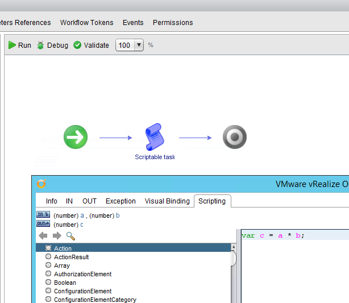The image size is (349, 303).
Task: Click the zoom value field showing 100
Action: pyautogui.click(x=125, y=45)
